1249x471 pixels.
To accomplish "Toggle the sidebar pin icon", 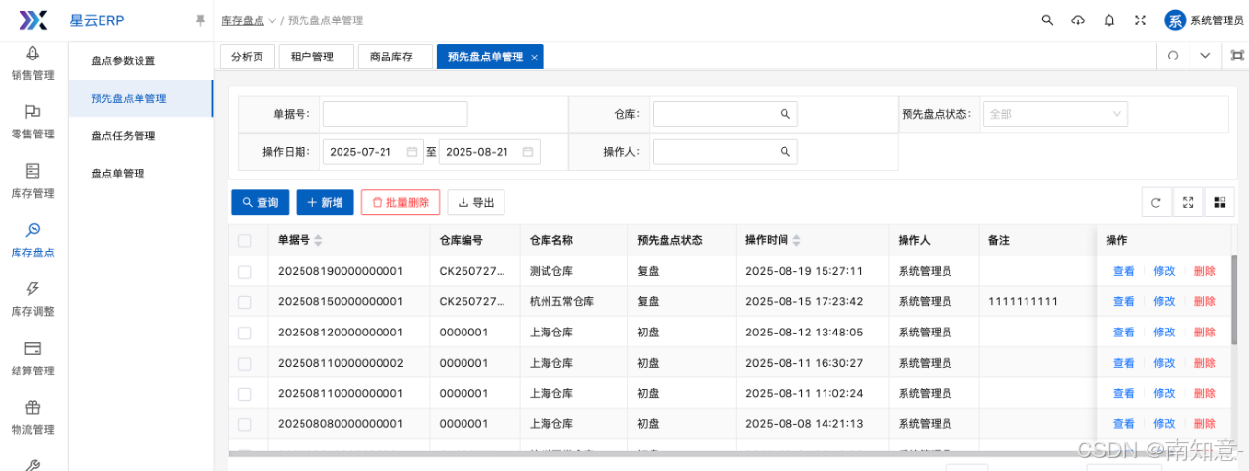I will point(200,20).
